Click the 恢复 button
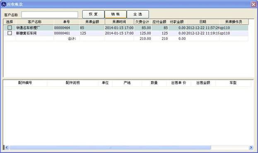Viewport: 258px width, 153px height. [x=93, y=14]
